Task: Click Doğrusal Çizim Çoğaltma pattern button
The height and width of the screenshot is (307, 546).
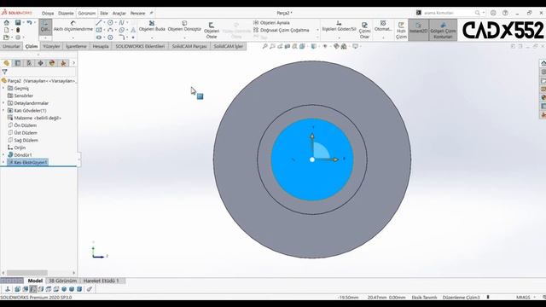Action: click(x=282, y=31)
